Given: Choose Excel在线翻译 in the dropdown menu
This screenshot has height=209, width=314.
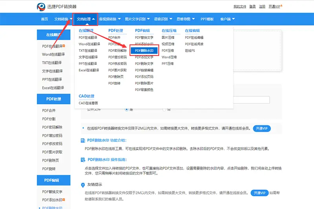Looking at the screenshot, I should [x=89, y=70].
